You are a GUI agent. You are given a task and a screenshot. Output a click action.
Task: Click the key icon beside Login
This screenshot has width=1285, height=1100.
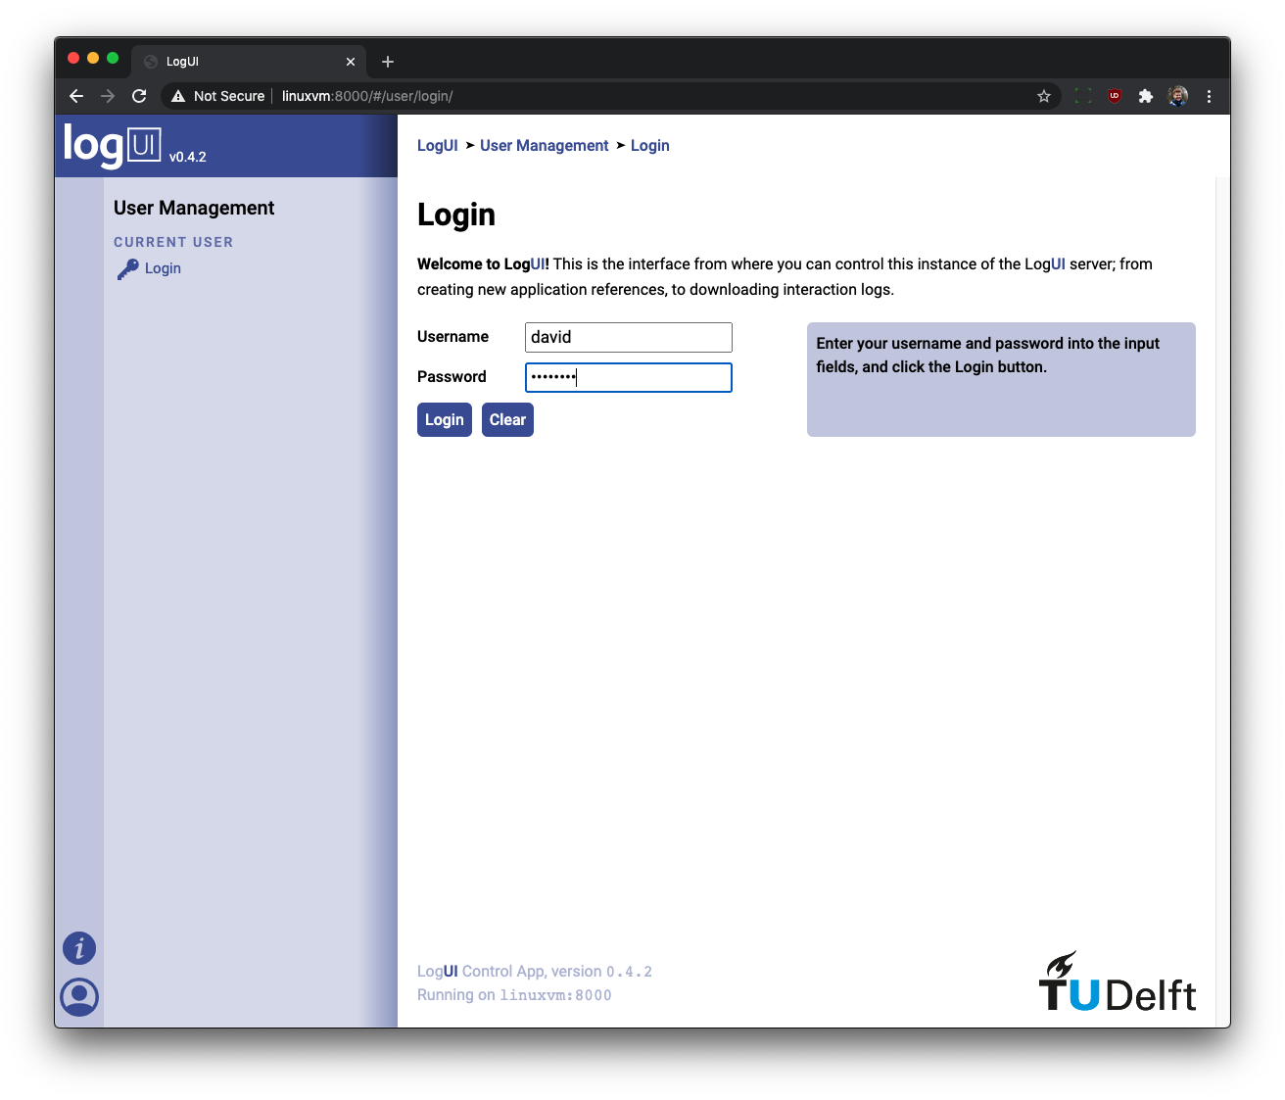tap(127, 269)
